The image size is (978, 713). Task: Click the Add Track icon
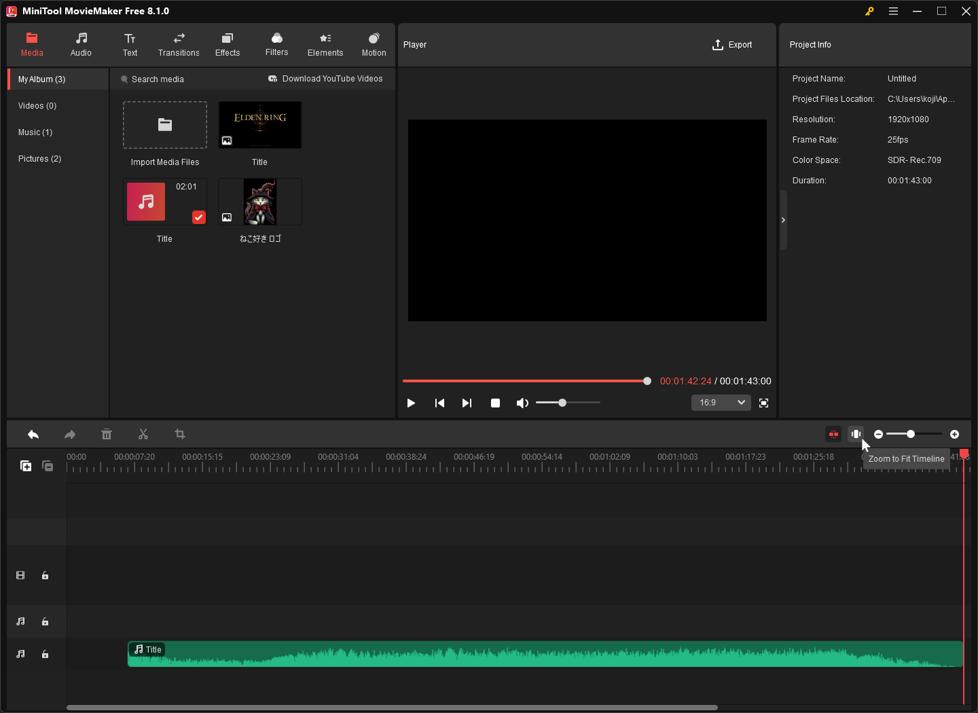pos(26,466)
